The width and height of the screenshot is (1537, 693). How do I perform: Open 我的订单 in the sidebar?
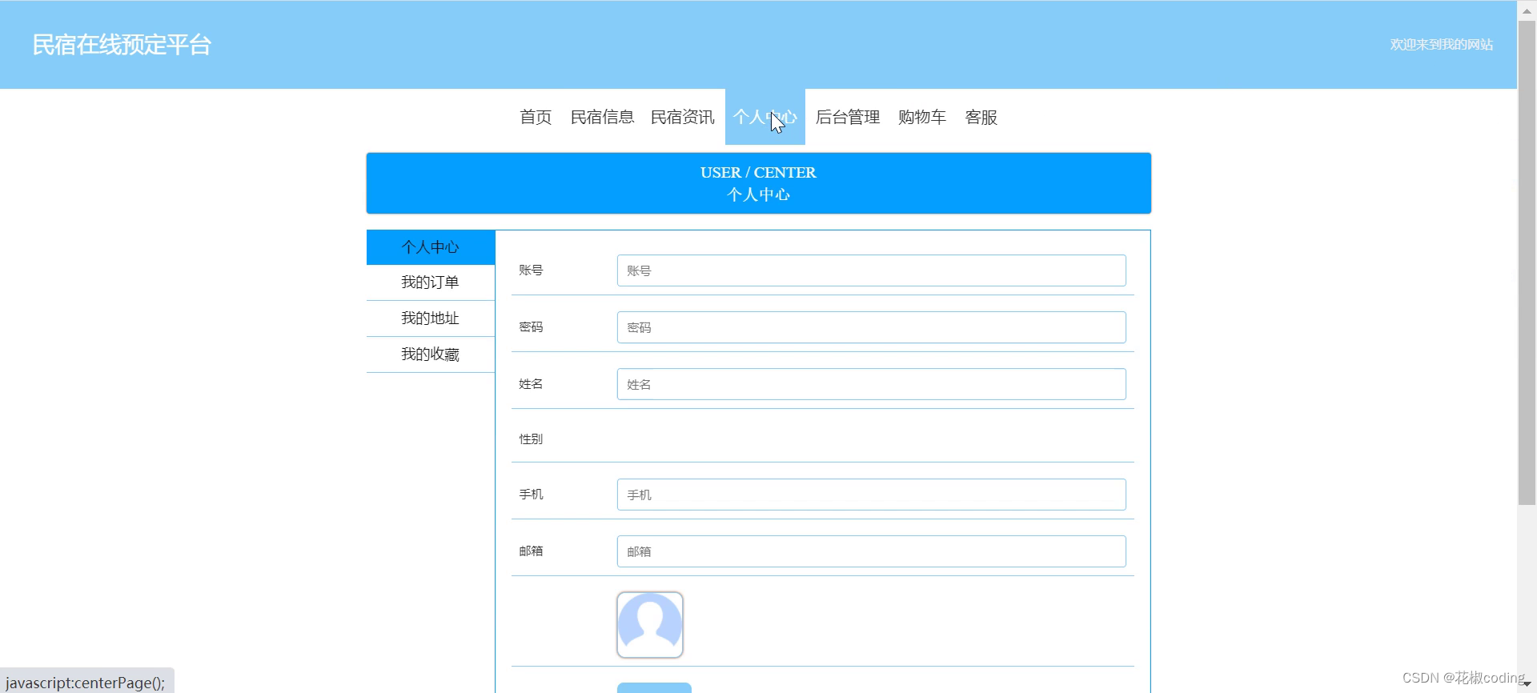(431, 282)
